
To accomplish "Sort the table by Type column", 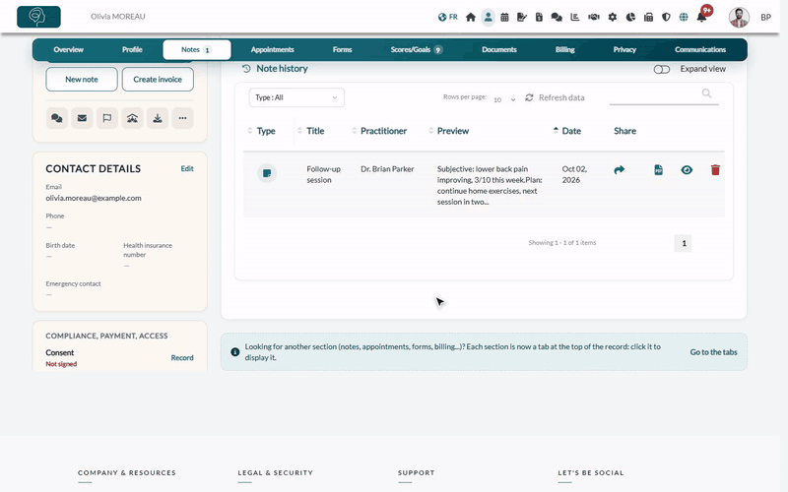I will tap(261, 131).
